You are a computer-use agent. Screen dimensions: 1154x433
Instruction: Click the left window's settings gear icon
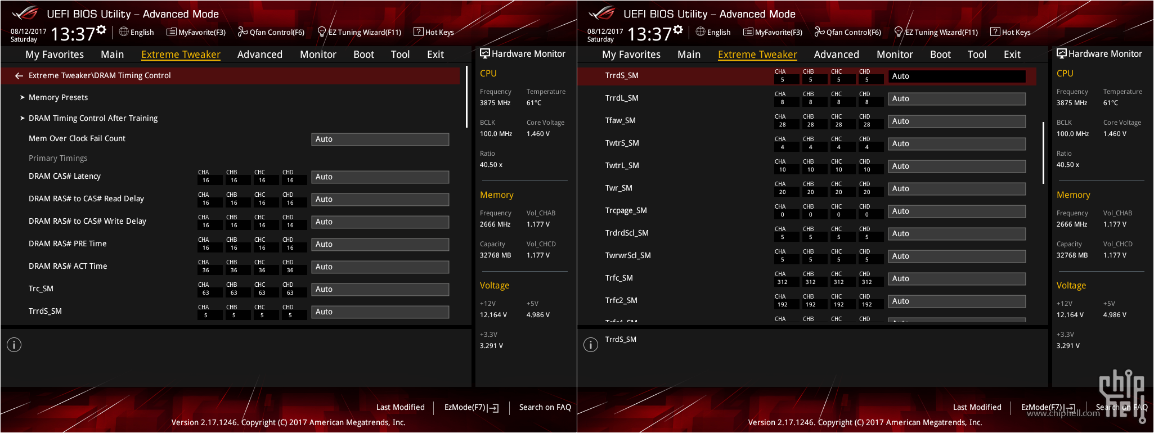101,30
